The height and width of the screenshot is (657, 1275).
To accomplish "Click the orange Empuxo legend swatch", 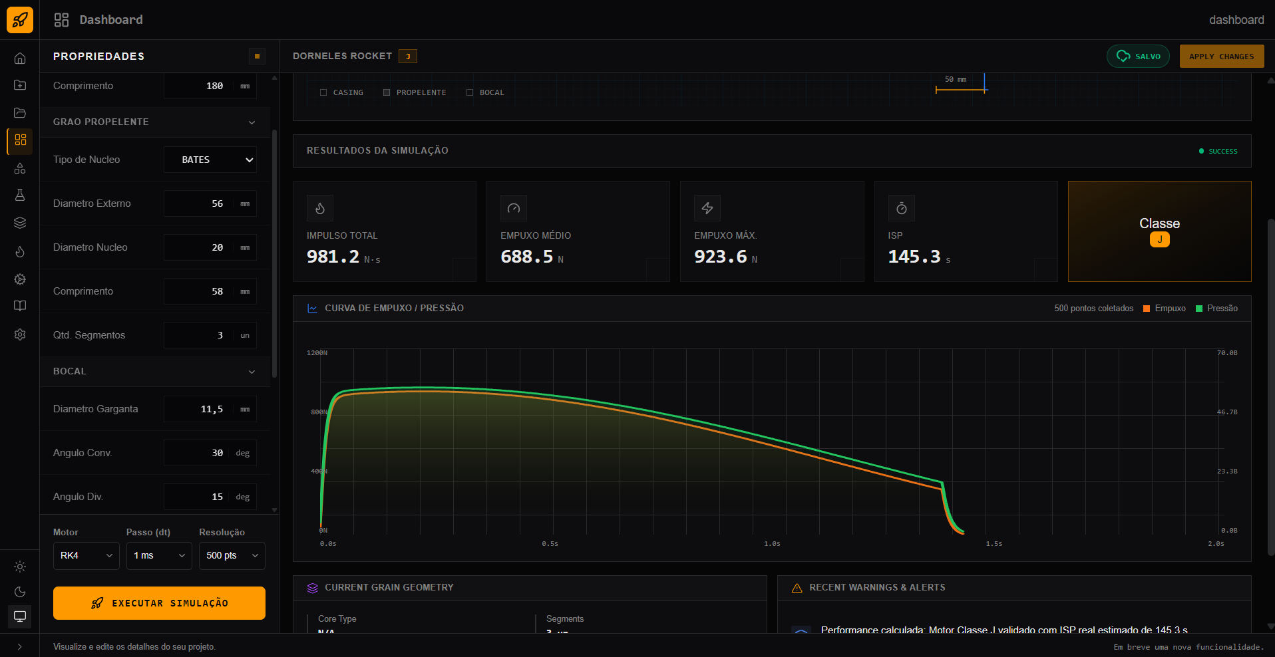I will click(x=1147, y=309).
